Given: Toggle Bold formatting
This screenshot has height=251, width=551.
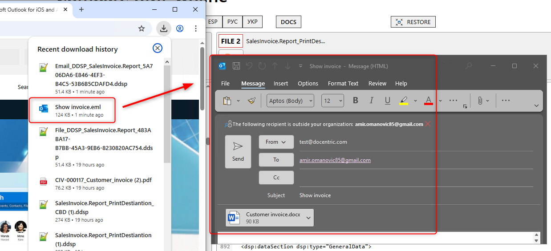Looking at the screenshot, I should click(355, 101).
